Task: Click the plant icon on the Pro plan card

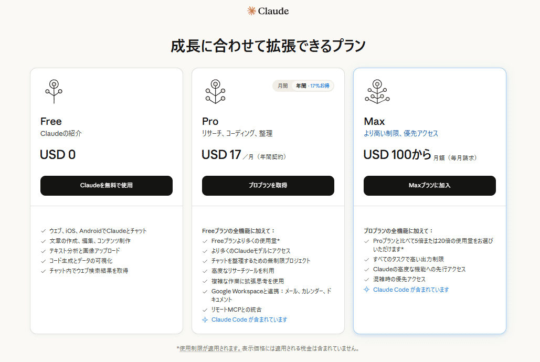Action: (215, 92)
